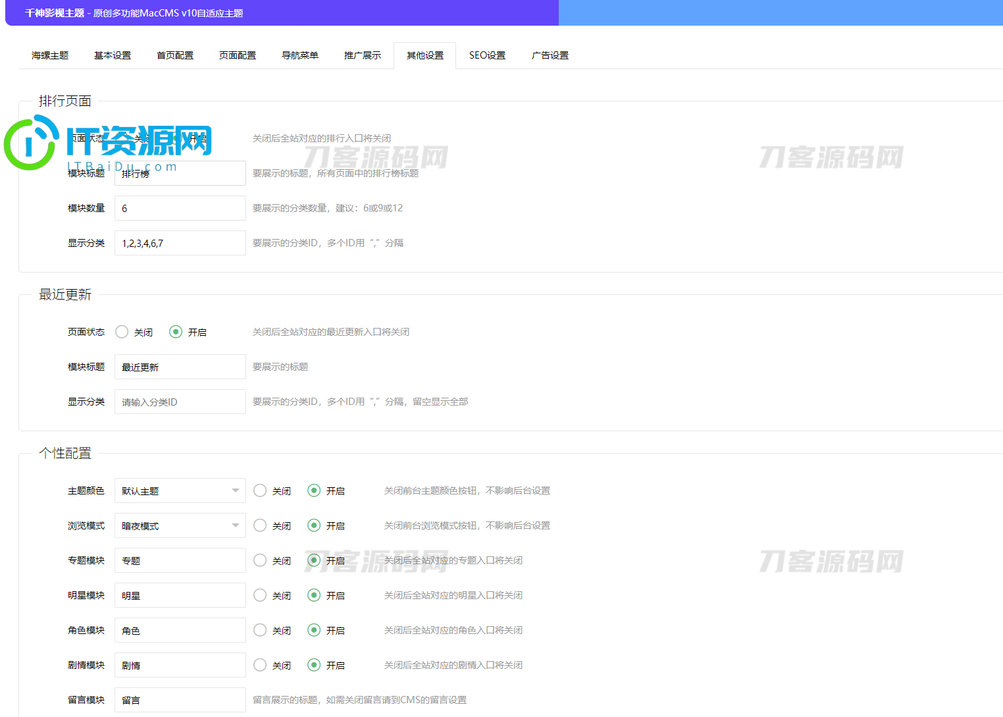Click the 显示分类 field with 1,2,3,4,6,7
The height and width of the screenshot is (717, 1003).
point(180,243)
